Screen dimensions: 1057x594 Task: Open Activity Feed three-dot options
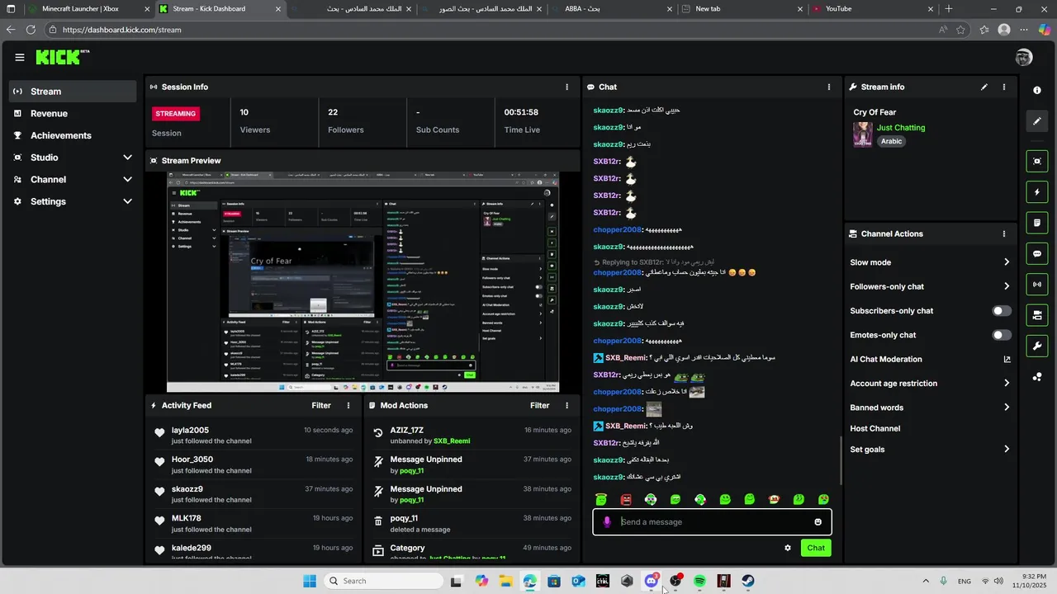[348, 405]
